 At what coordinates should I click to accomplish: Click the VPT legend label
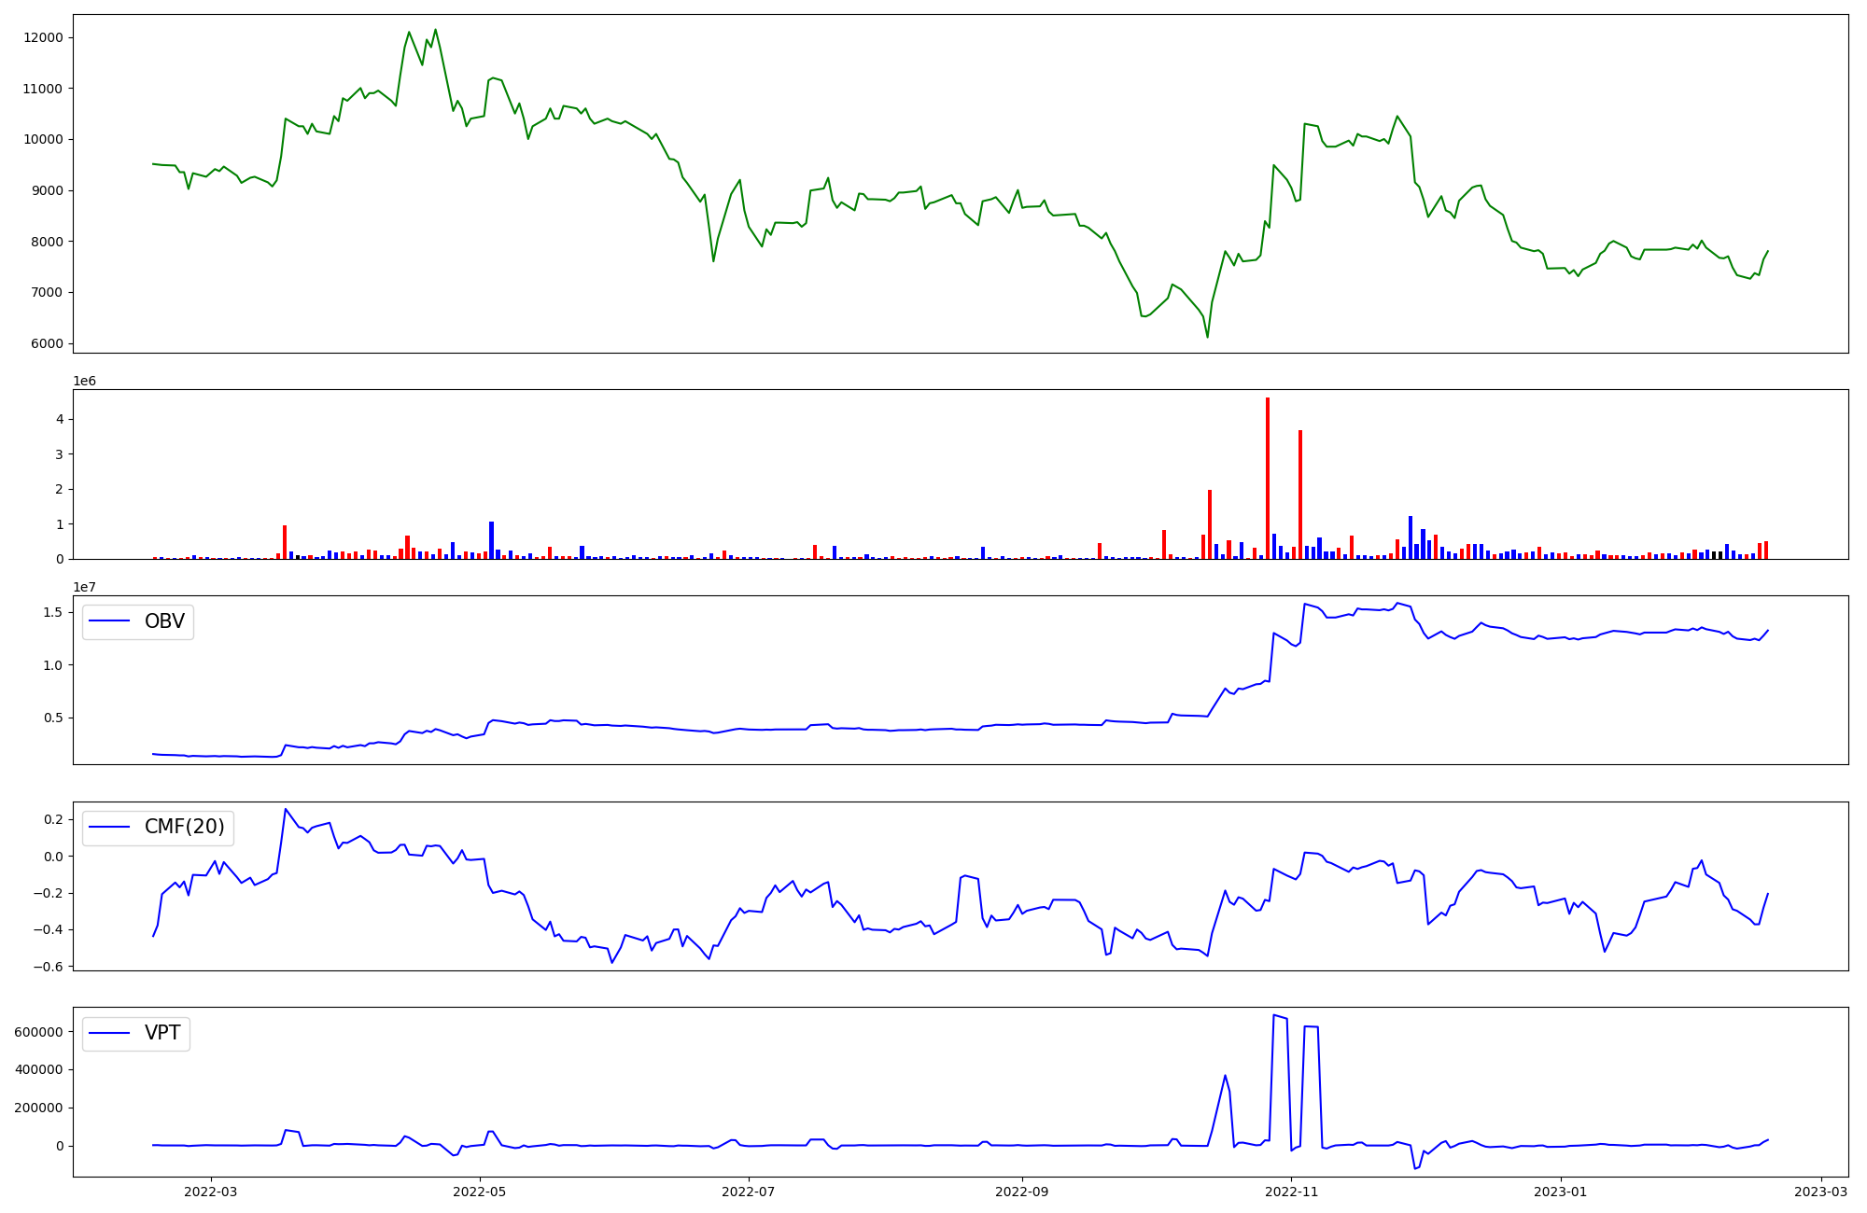pos(162,1033)
